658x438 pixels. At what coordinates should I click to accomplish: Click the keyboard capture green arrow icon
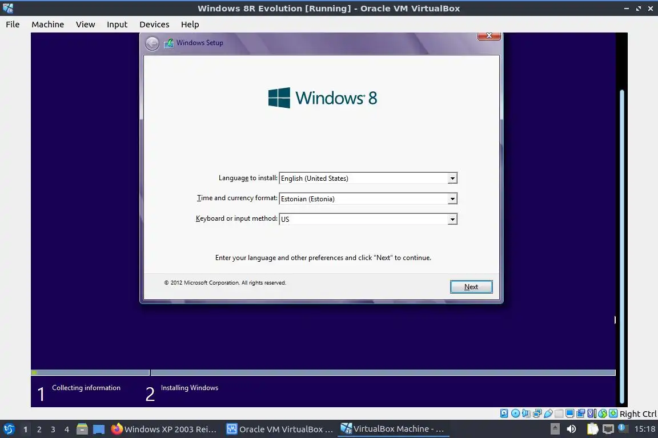click(613, 413)
